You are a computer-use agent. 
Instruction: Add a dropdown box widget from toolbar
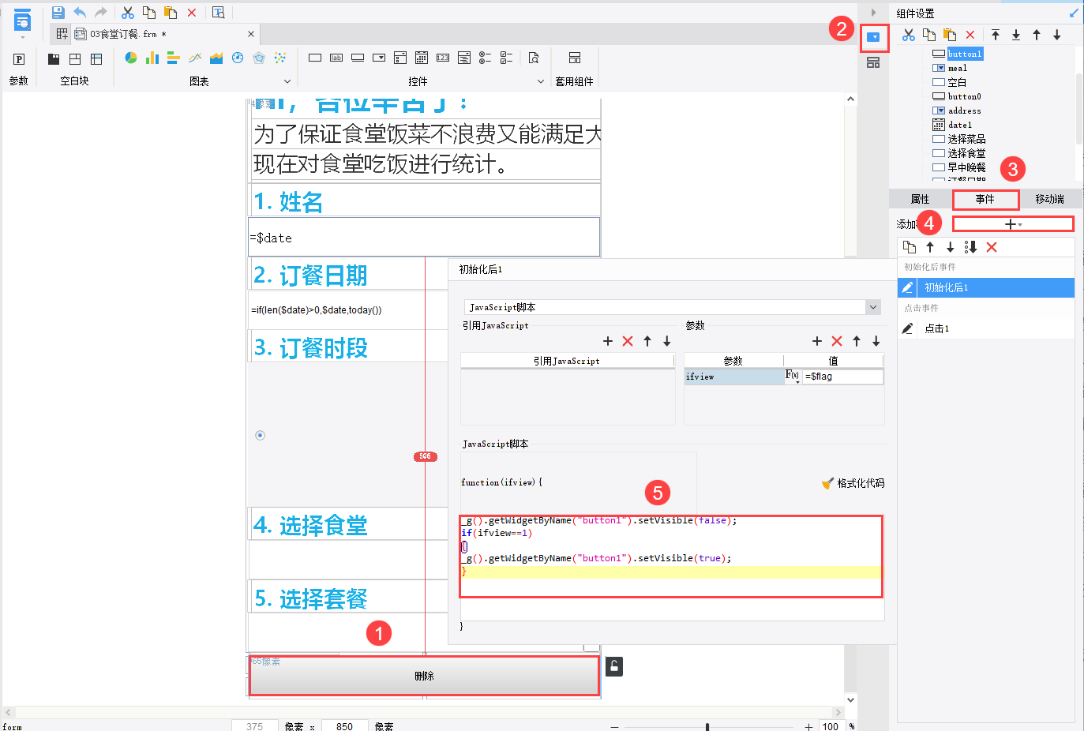click(x=379, y=58)
